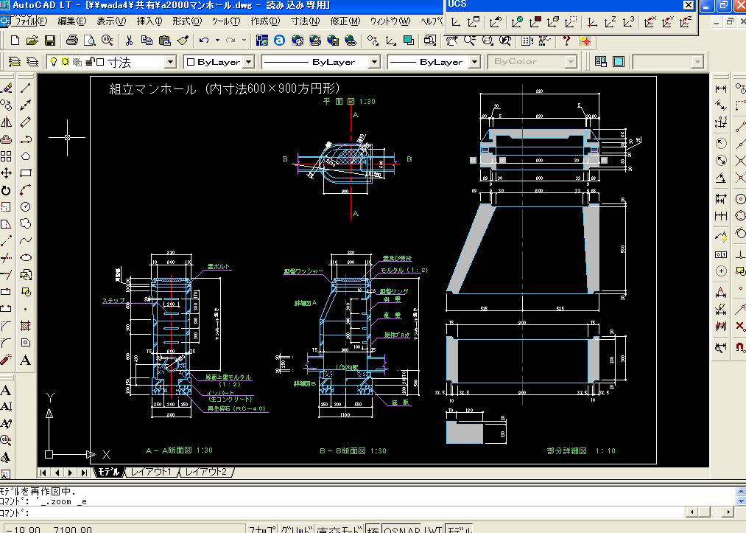Click first-tab scroll button beside layout tabs

click(x=43, y=473)
